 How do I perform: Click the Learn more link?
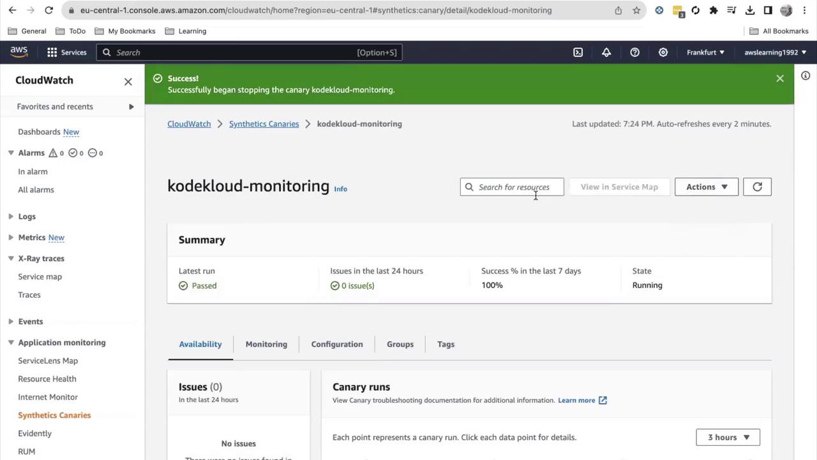[576, 401]
